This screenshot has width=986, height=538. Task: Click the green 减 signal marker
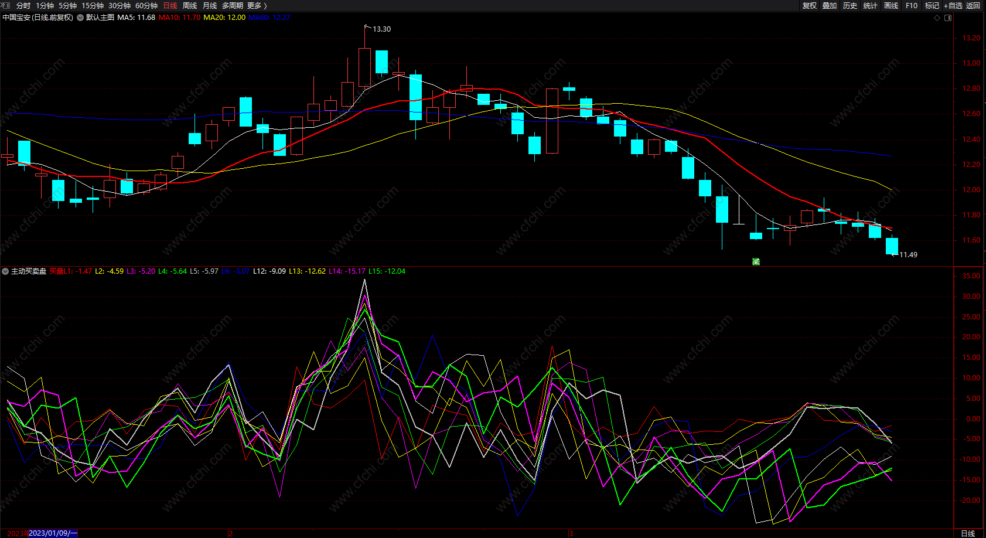(756, 261)
